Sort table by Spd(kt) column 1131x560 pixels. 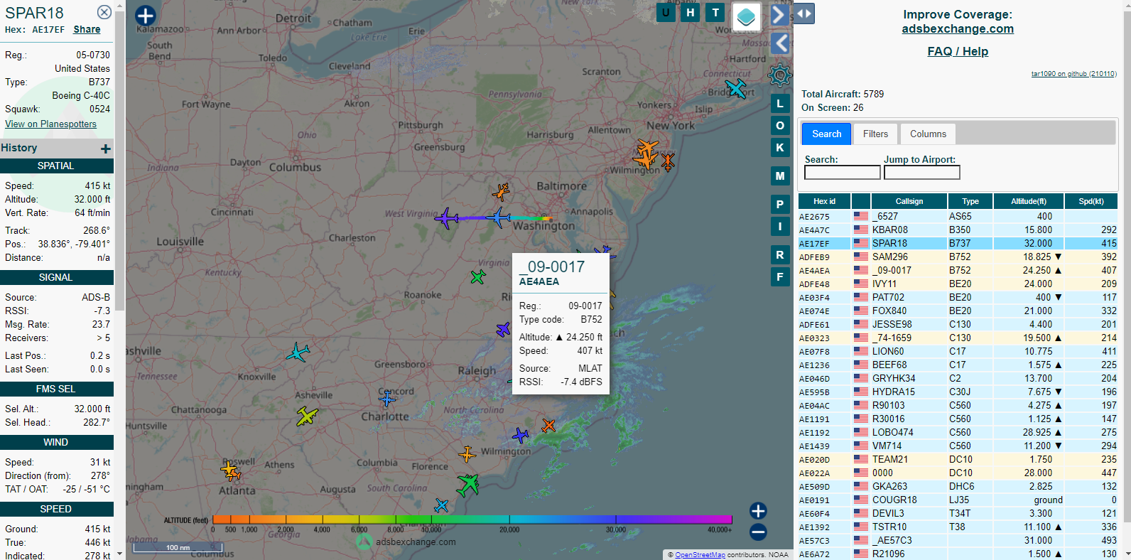click(1091, 201)
